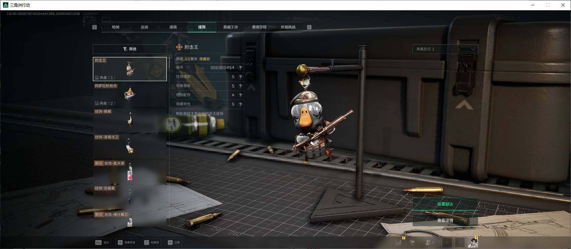Open the 枪械 tab
Image resolution: width=571 pixels, height=249 pixels.
tap(115, 27)
